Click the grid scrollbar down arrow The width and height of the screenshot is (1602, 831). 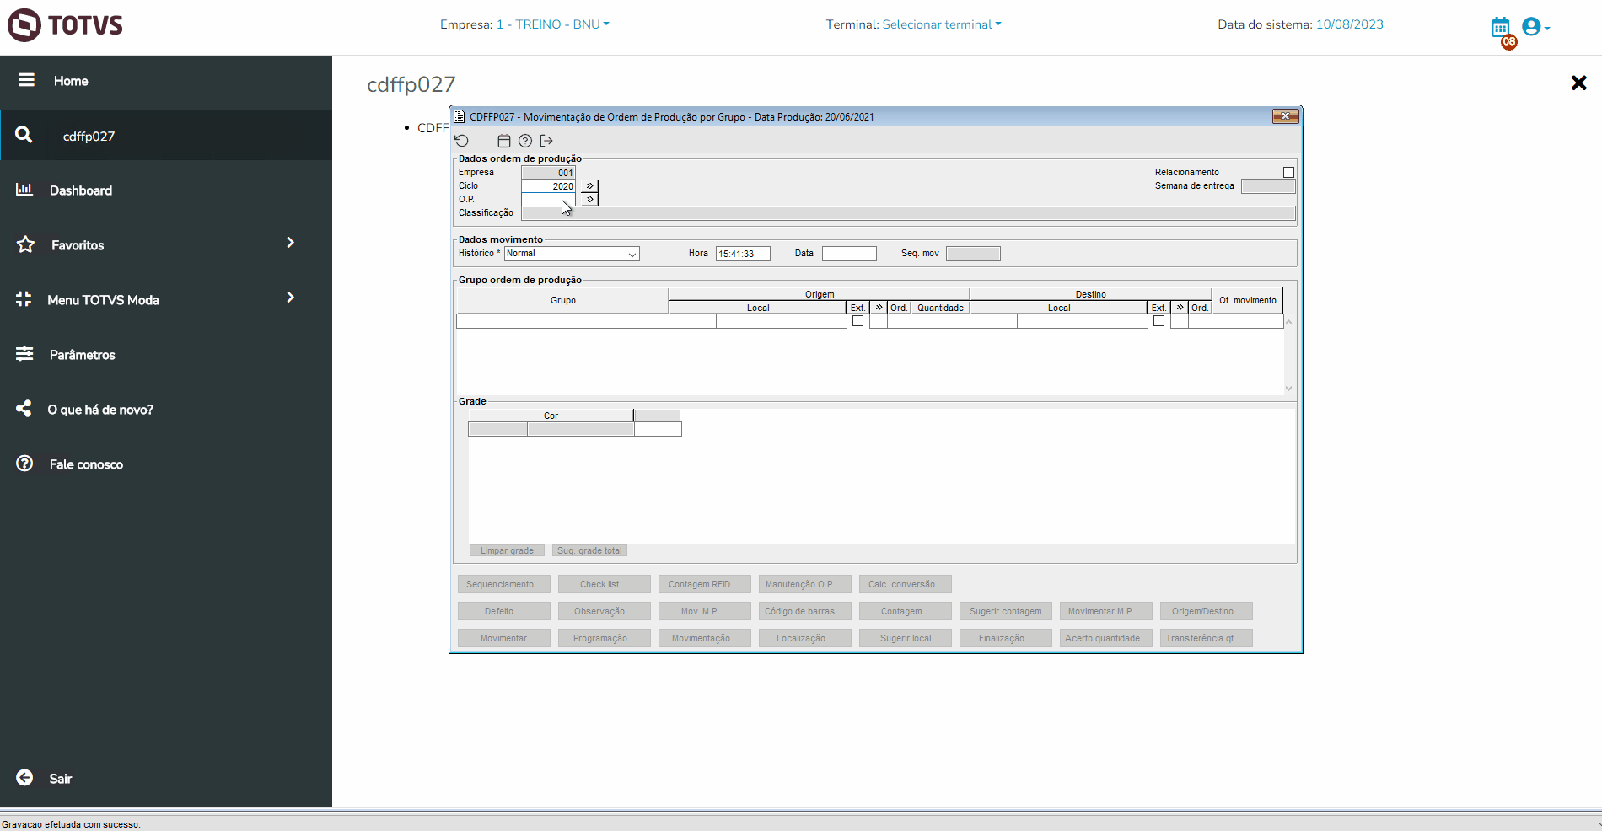pyautogui.click(x=1288, y=389)
